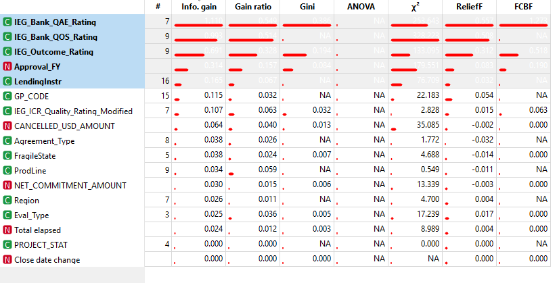The height and width of the screenshot is (283, 557).
Task: Click the numeric icon beside Total elapsed
Action: 7,230
